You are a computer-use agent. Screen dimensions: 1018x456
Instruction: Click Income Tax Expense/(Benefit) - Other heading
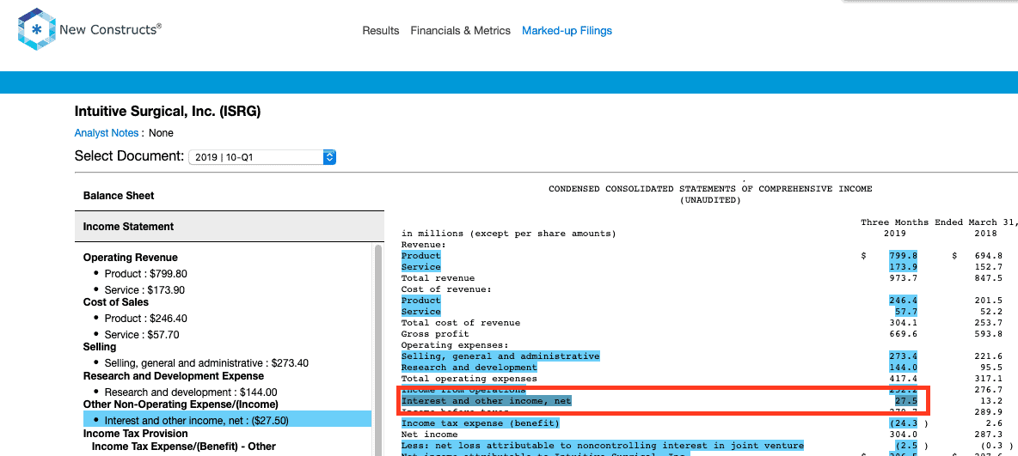click(x=184, y=447)
